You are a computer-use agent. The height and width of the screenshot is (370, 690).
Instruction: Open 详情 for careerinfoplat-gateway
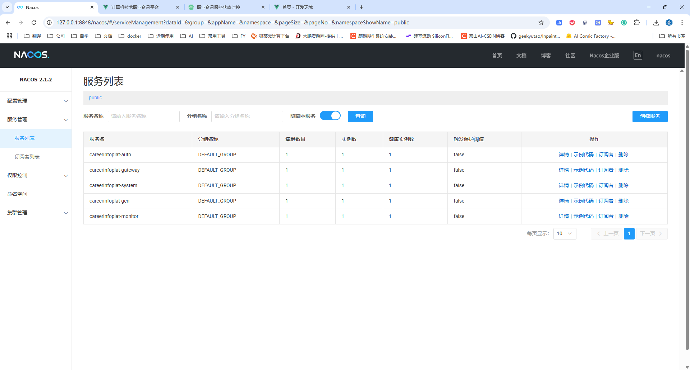563,170
